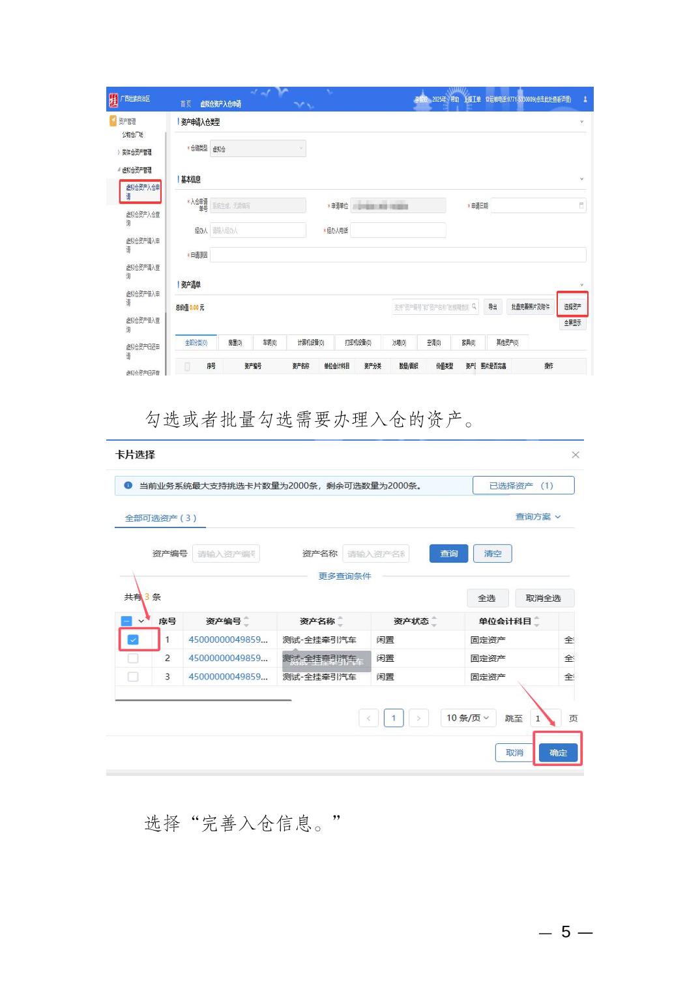Click the magnifier icon in asset search box
Image resolution: width=700 pixels, height=991 pixels.
[474, 306]
